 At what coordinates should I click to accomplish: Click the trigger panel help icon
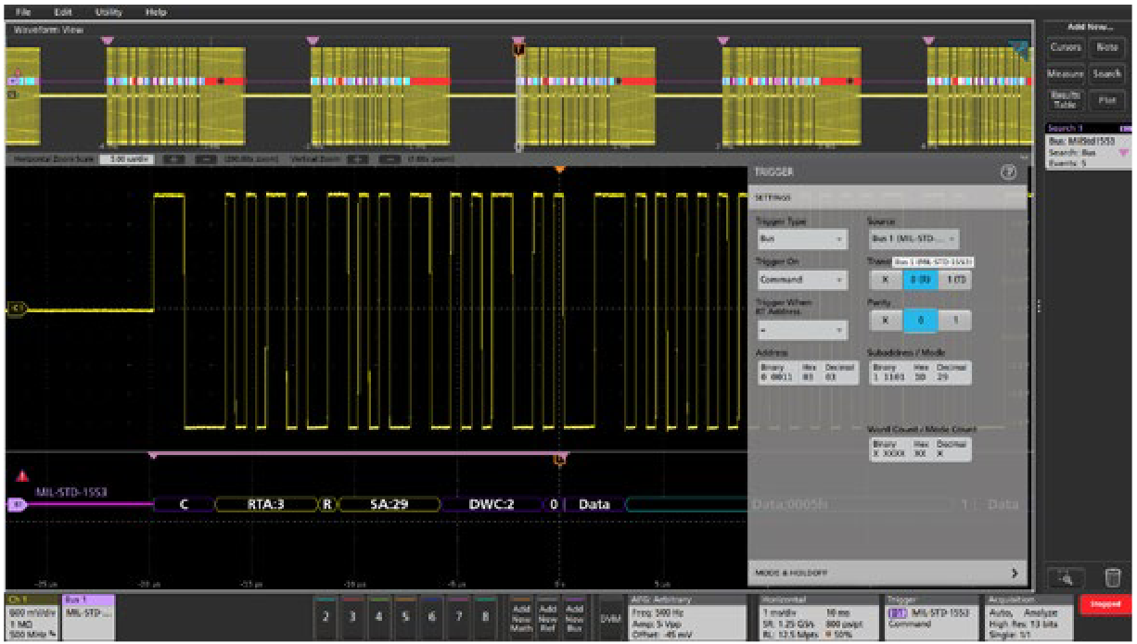(x=1009, y=172)
